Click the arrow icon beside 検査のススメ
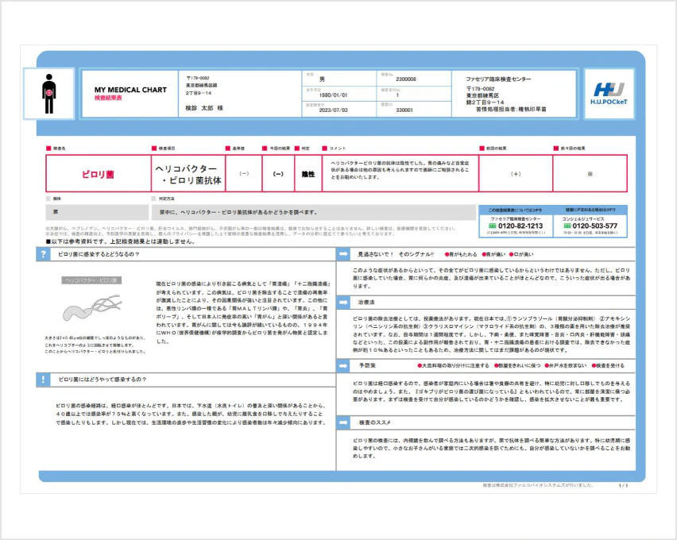677x540 pixels. point(343,422)
